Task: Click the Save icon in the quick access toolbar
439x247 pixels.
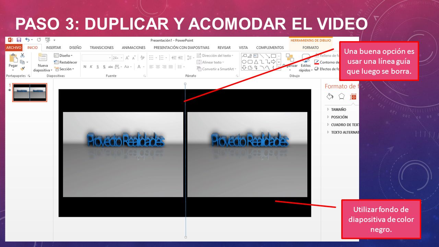Action: [19, 40]
